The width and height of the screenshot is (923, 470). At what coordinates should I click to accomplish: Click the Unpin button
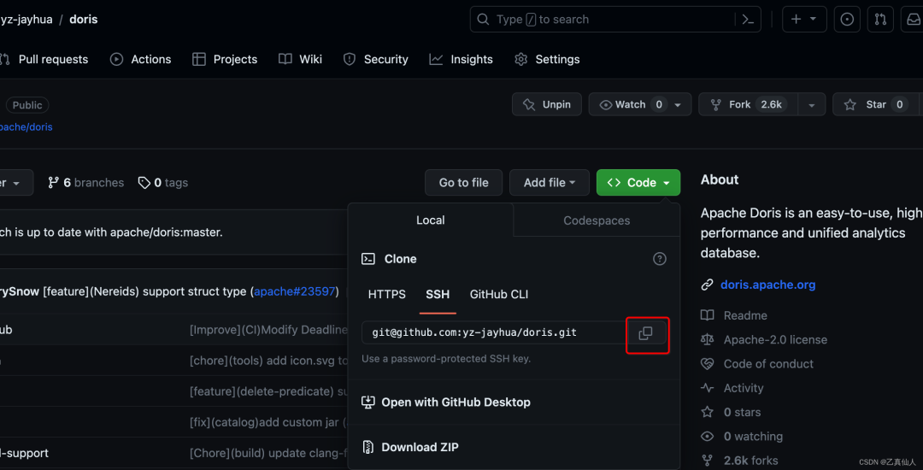(x=547, y=105)
